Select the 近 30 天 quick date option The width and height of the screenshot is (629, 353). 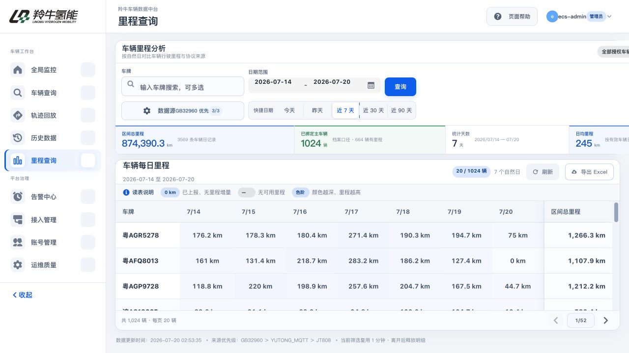373,110
